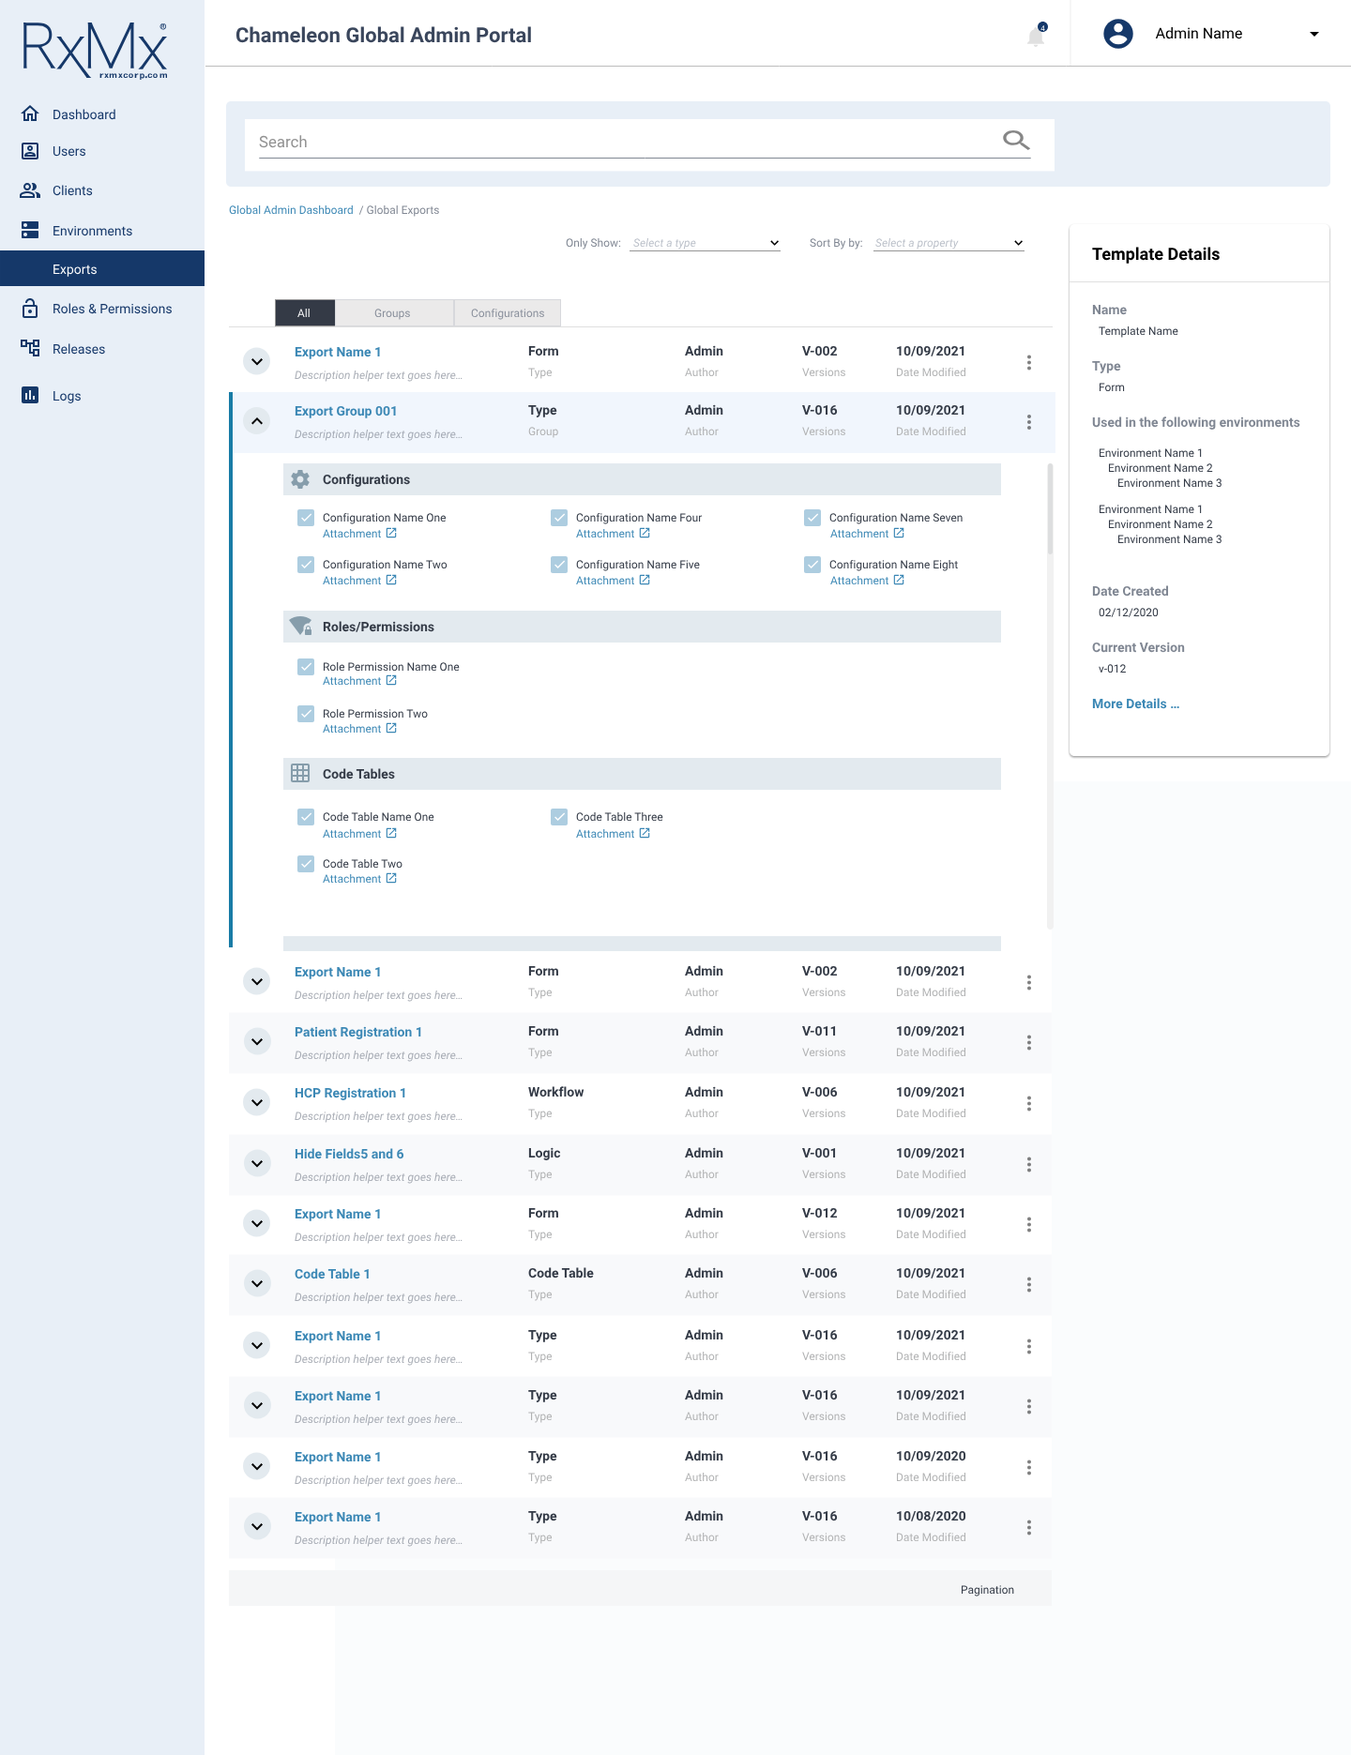Switch to the Configurations tab
This screenshot has height=1755, width=1351.
[x=508, y=313]
